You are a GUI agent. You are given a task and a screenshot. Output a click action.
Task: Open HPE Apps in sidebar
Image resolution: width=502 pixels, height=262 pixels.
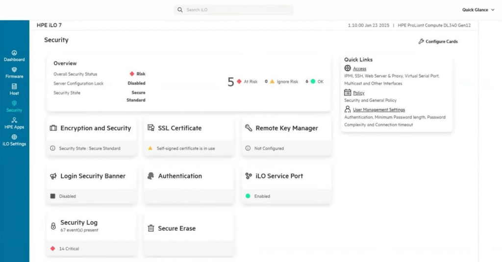[x=14, y=123]
